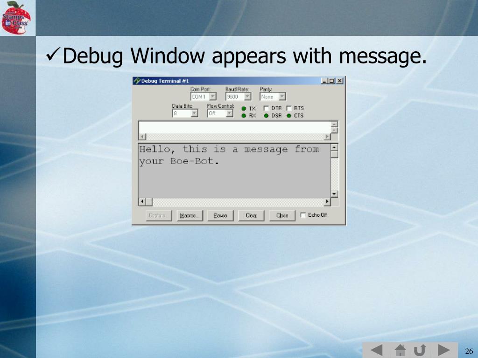Screen dimensions: 478x358
Task: Click receive pane scroll-down arrow
Action: [x=334, y=194]
